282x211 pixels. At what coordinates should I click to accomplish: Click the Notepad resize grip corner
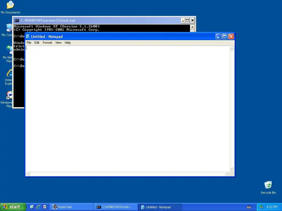(232, 174)
